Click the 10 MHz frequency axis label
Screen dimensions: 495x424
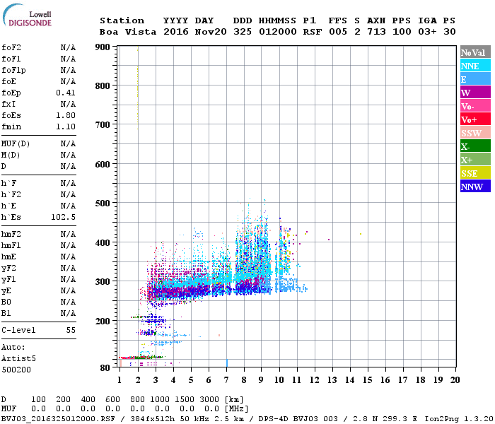[279, 380]
